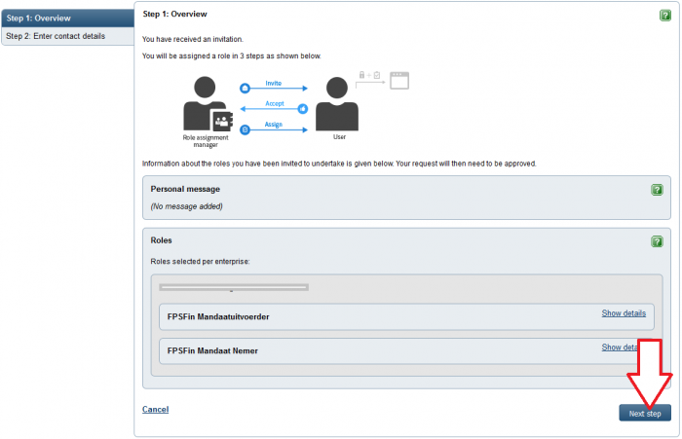Open help for the Personal message panel
The height and width of the screenshot is (439, 682).
coord(657,190)
